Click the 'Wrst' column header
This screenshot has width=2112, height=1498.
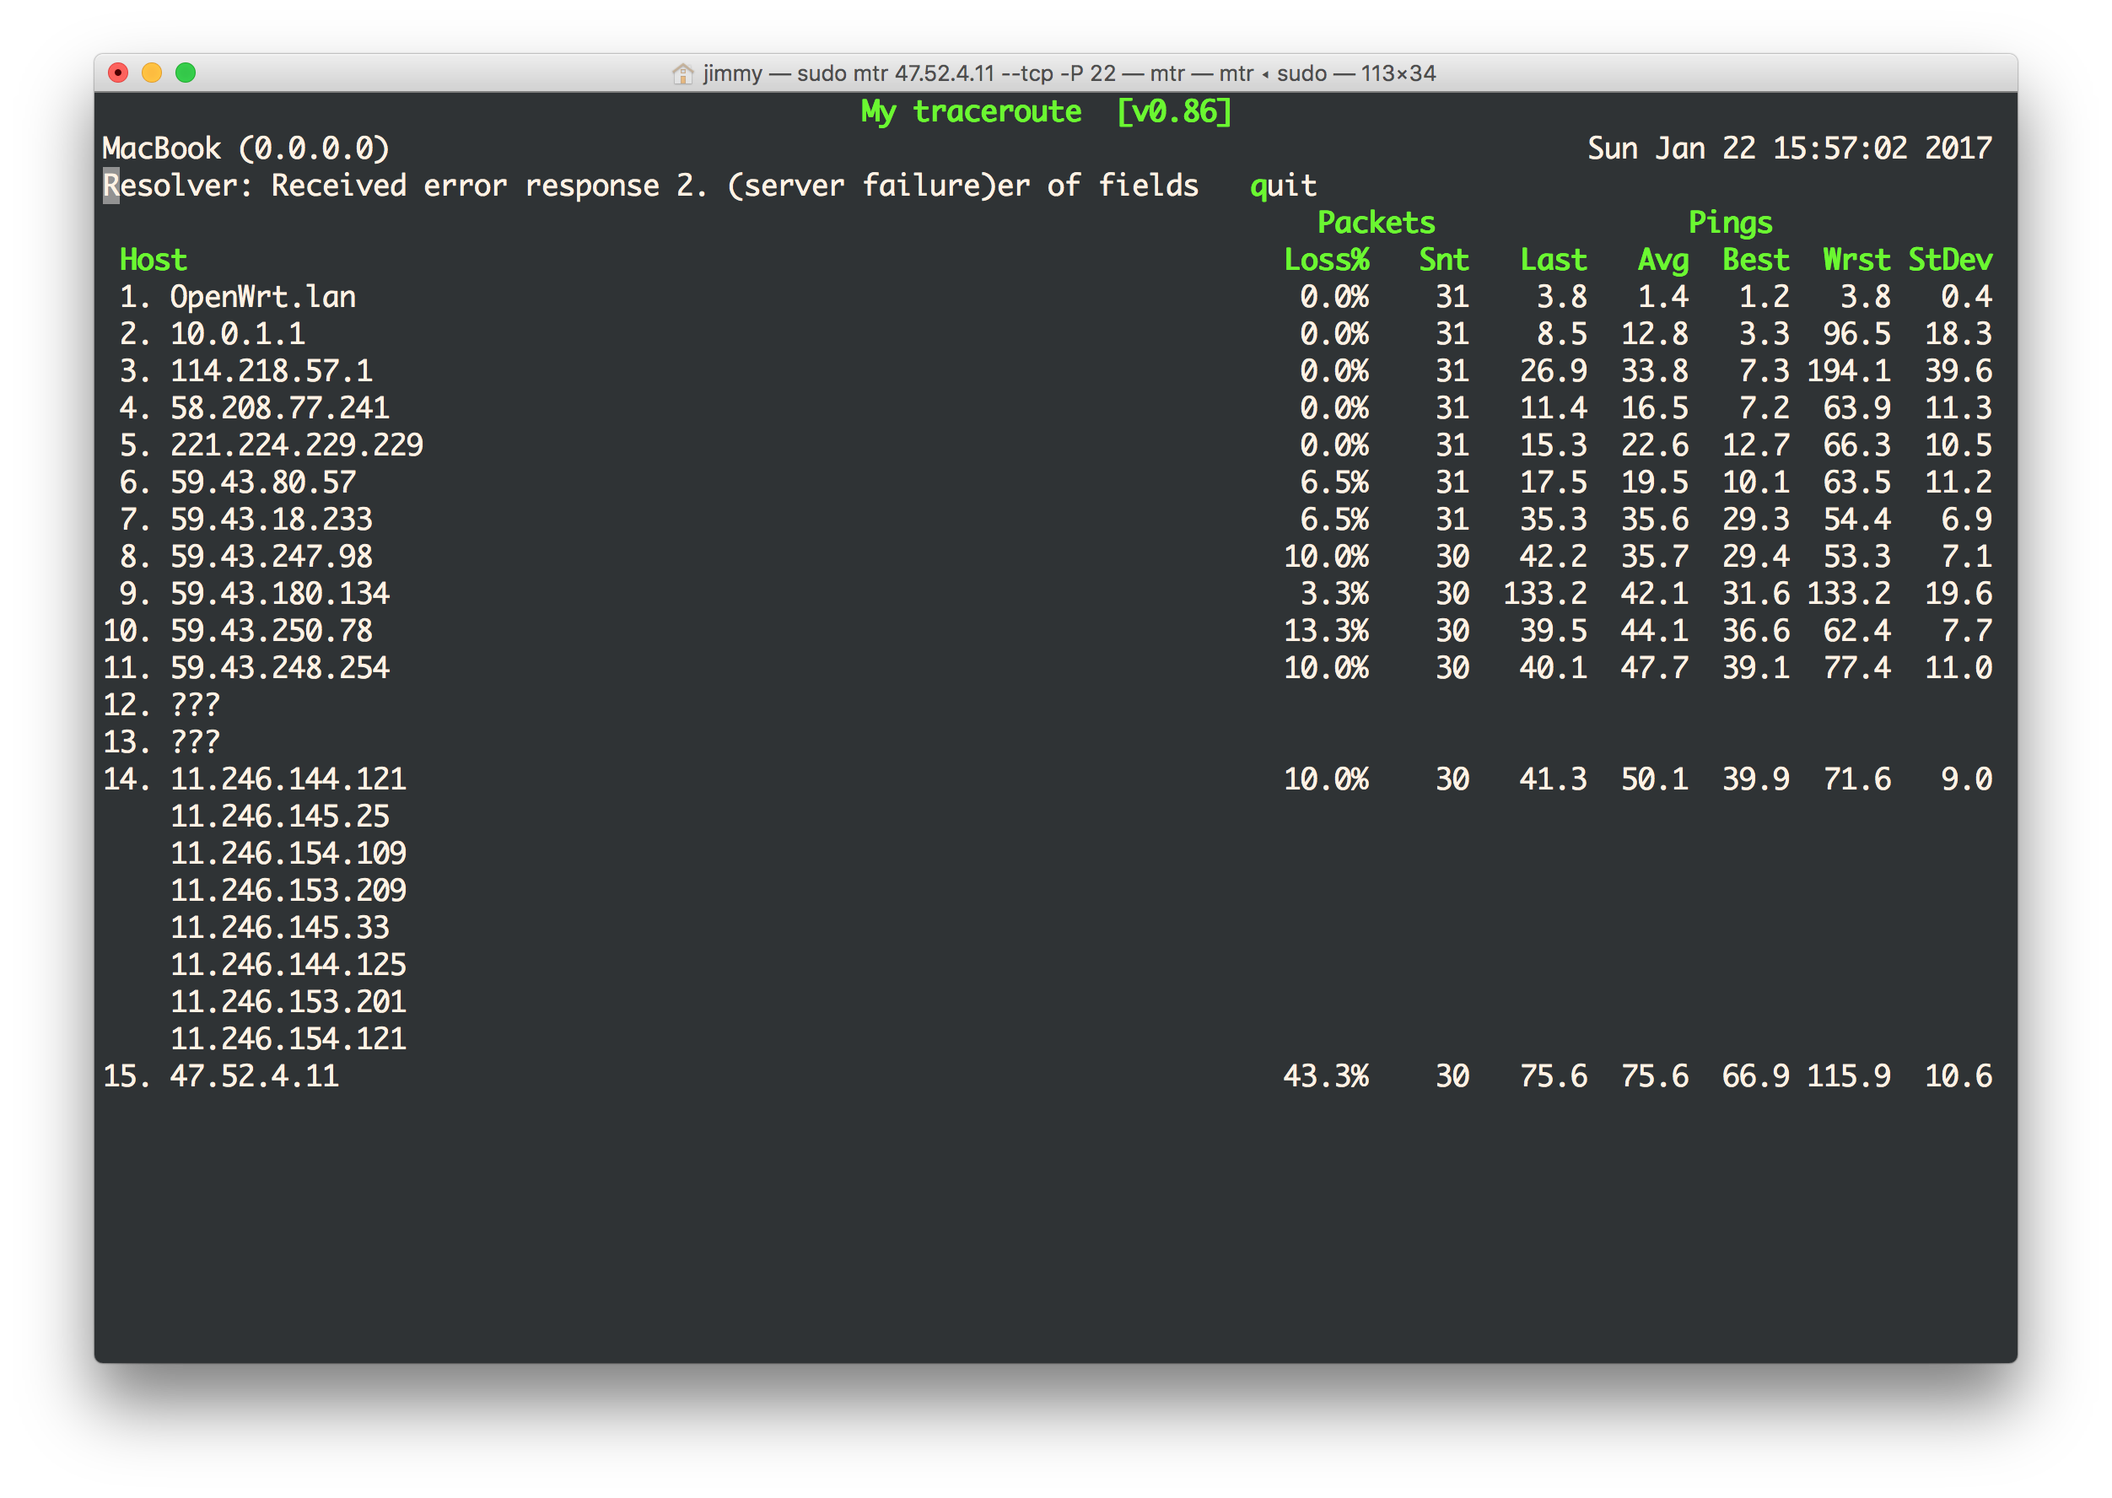coord(1856,260)
